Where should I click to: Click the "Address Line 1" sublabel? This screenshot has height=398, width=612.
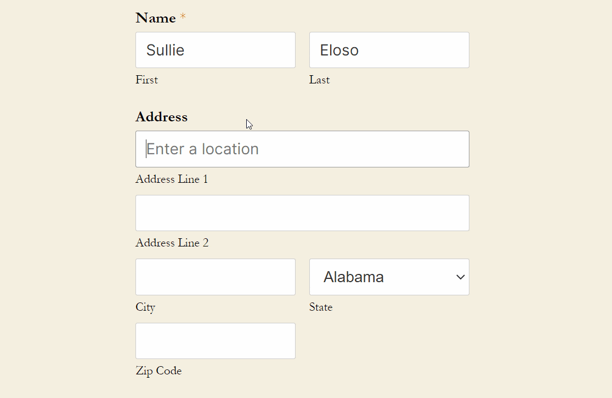[x=172, y=180]
